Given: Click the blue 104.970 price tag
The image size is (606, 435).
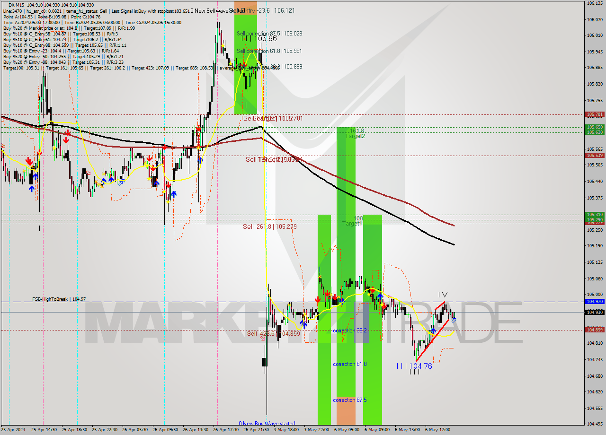Looking at the screenshot, I should point(595,301).
